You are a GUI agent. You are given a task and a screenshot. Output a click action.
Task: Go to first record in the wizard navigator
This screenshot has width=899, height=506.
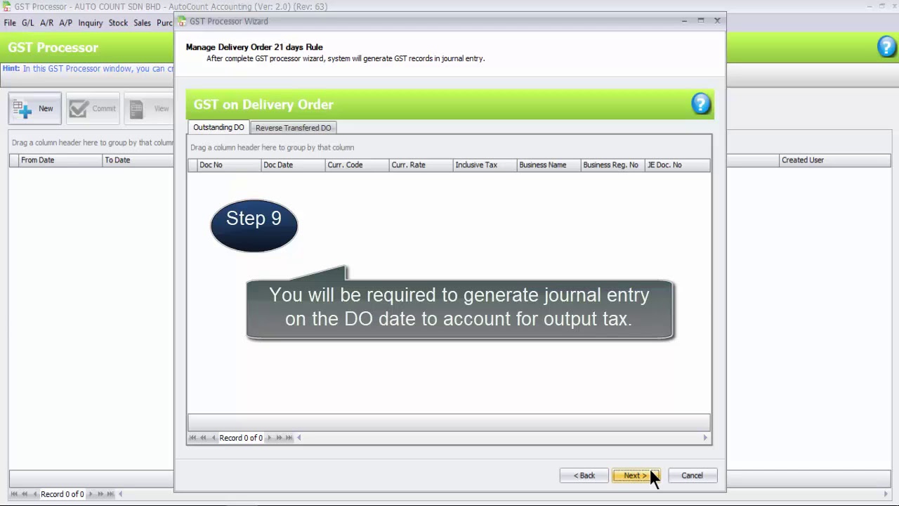coord(193,438)
